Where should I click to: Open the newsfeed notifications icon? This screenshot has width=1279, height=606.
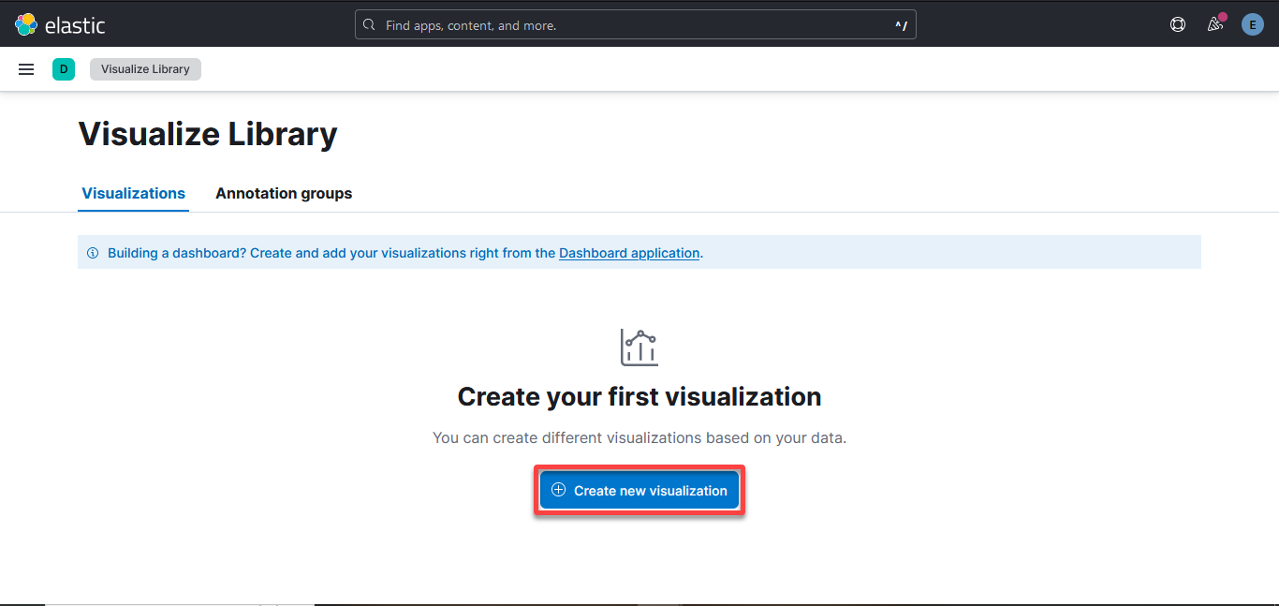1215,24
